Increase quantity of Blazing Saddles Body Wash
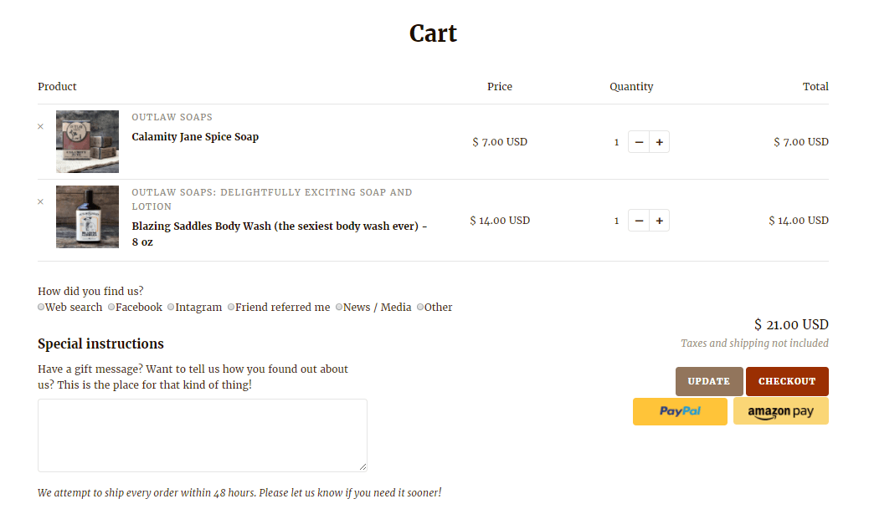 [x=660, y=221]
